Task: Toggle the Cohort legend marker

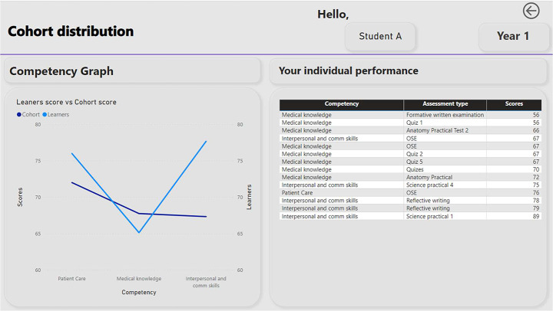Action: pos(19,115)
